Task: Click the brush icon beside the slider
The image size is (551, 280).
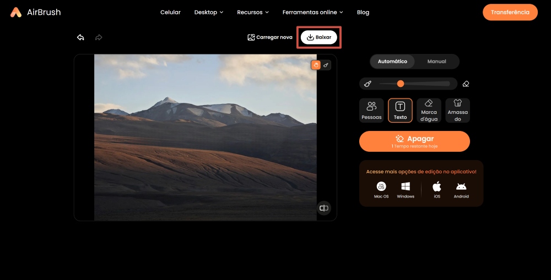Action: (x=368, y=84)
